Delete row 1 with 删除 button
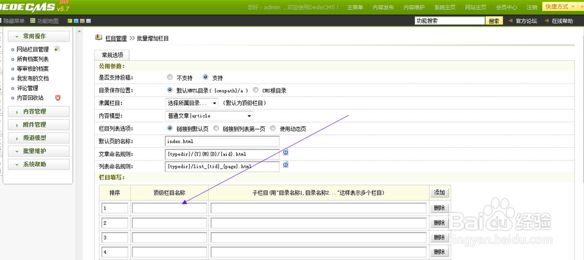Screen dimensions: 584x260 point(440,208)
